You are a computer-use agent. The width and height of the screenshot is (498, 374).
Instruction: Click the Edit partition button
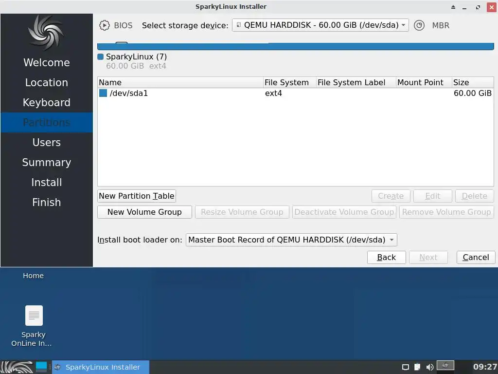(432, 196)
